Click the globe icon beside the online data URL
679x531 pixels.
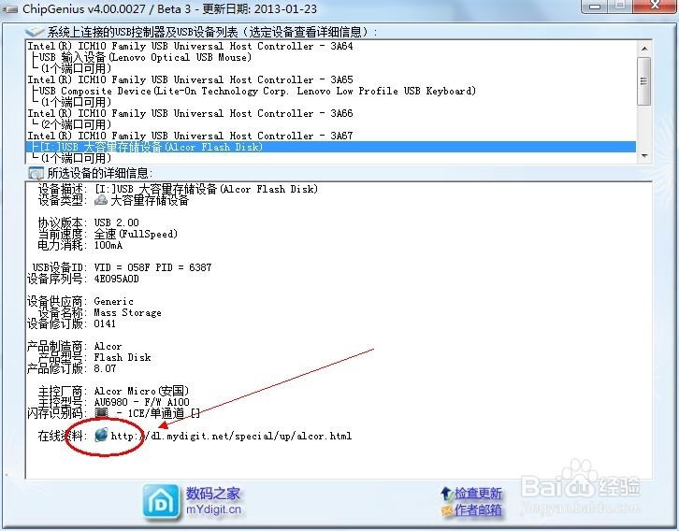tap(101, 435)
